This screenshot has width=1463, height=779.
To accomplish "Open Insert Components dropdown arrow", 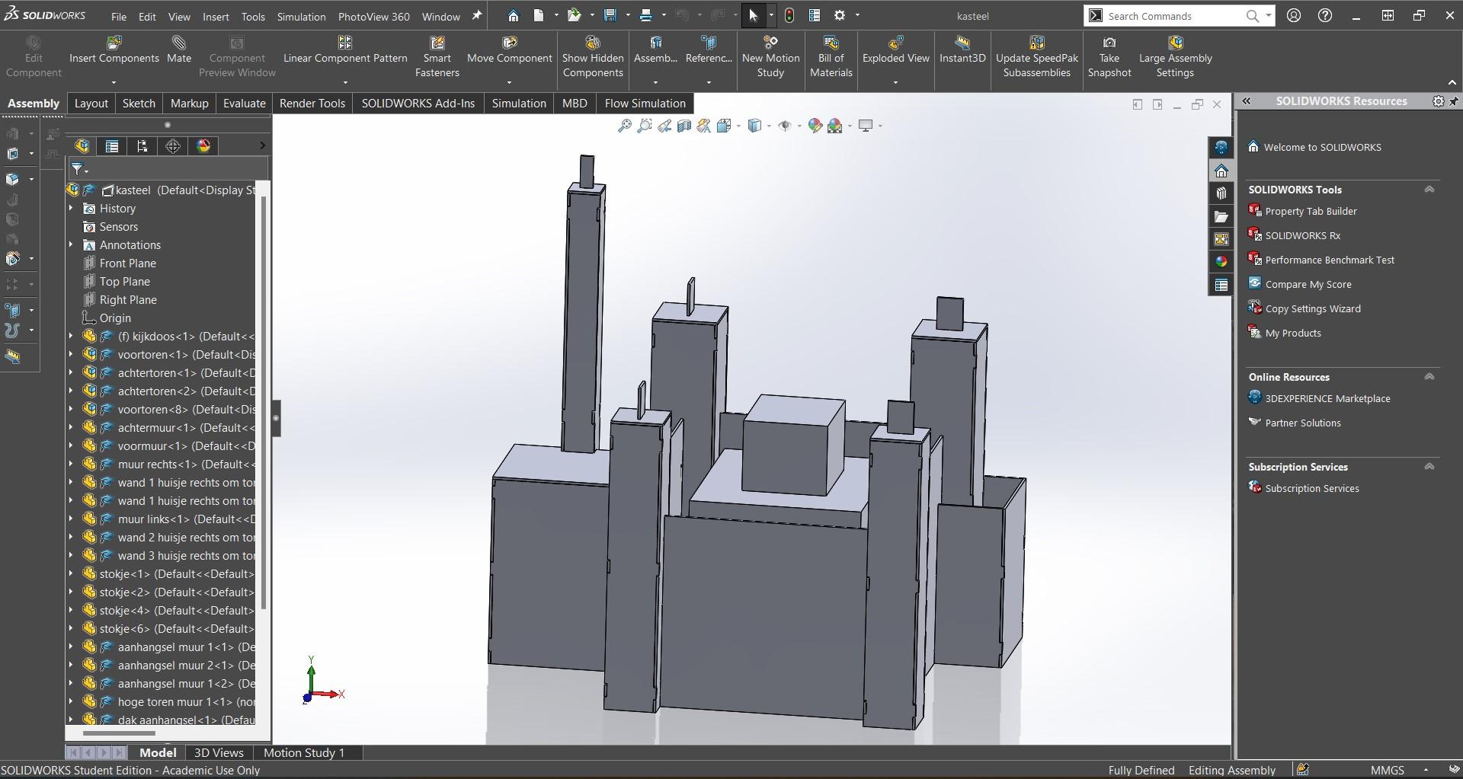I will (114, 82).
